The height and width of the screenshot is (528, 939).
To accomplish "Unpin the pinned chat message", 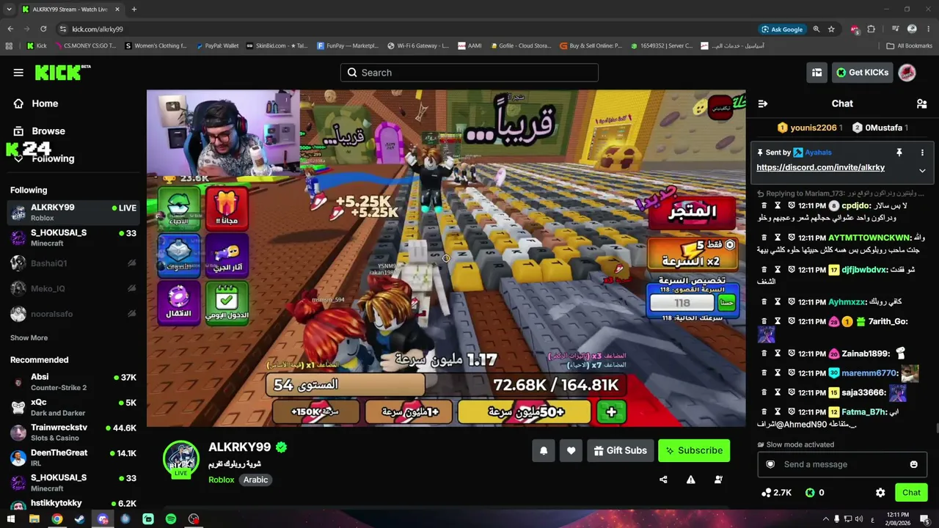I will click(899, 153).
